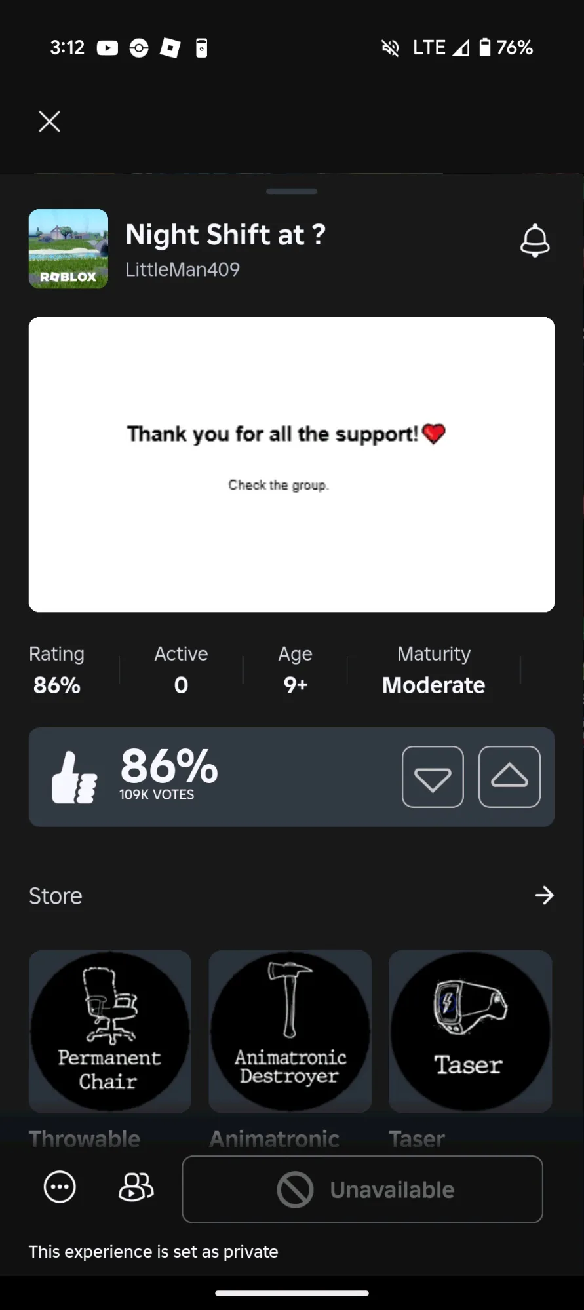Tap the Night Shift game thumbnail icon
The height and width of the screenshot is (1310, 584).
(x=68, y=249)
